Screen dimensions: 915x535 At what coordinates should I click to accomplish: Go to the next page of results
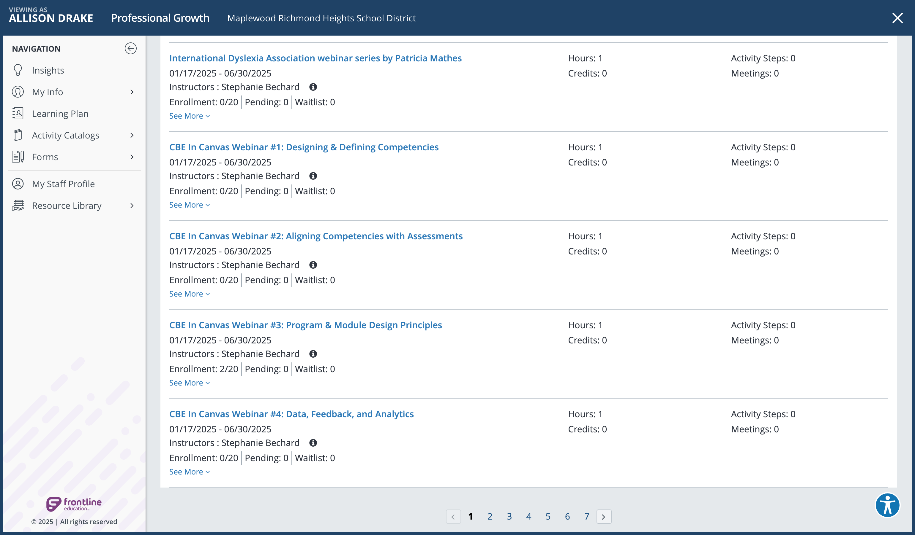coord(604,517)
